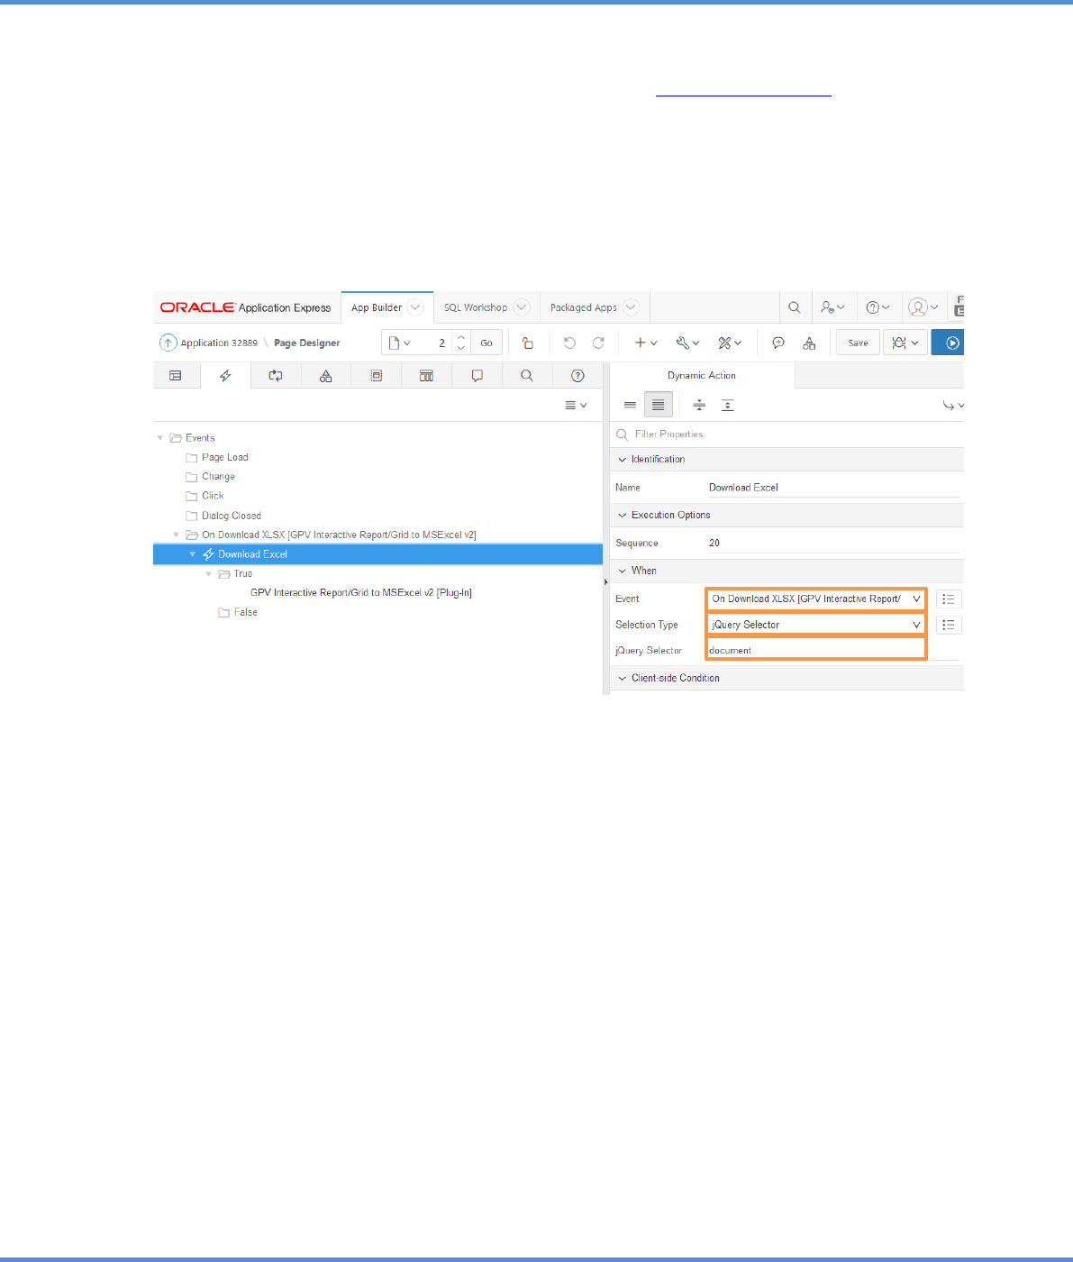Open the page finder document icon
1073x1262 pixels.
[x=399, y=343]
